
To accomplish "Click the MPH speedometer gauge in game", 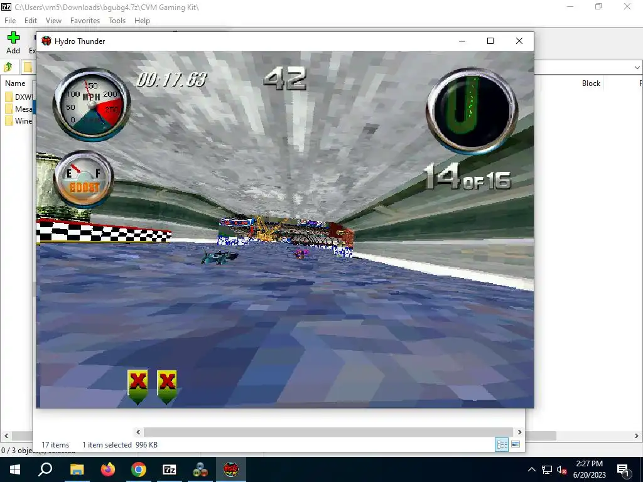I will [92, 104].
